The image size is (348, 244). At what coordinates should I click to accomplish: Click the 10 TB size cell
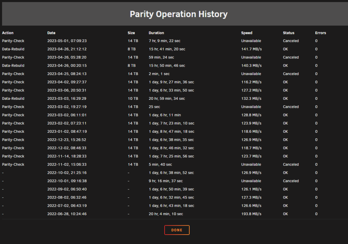coord(133,98)
